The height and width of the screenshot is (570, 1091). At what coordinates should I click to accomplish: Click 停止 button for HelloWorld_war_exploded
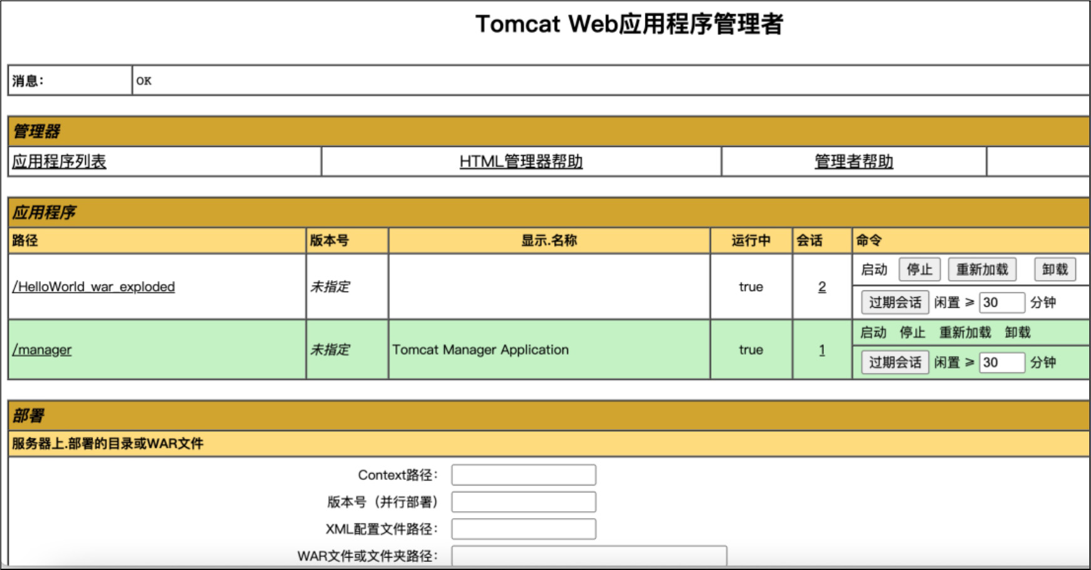point(920,270)
